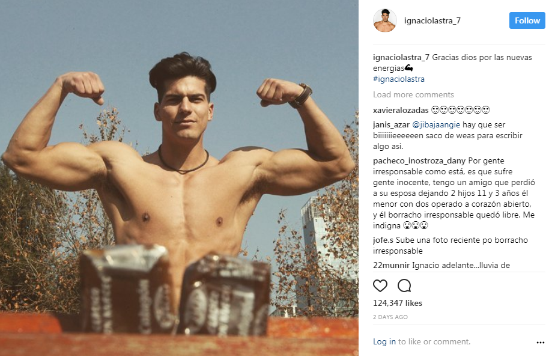Click the main post photo

pyautogui.click(x=179, y=178)
